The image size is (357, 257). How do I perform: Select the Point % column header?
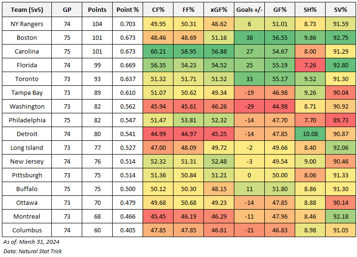[128, 9]
